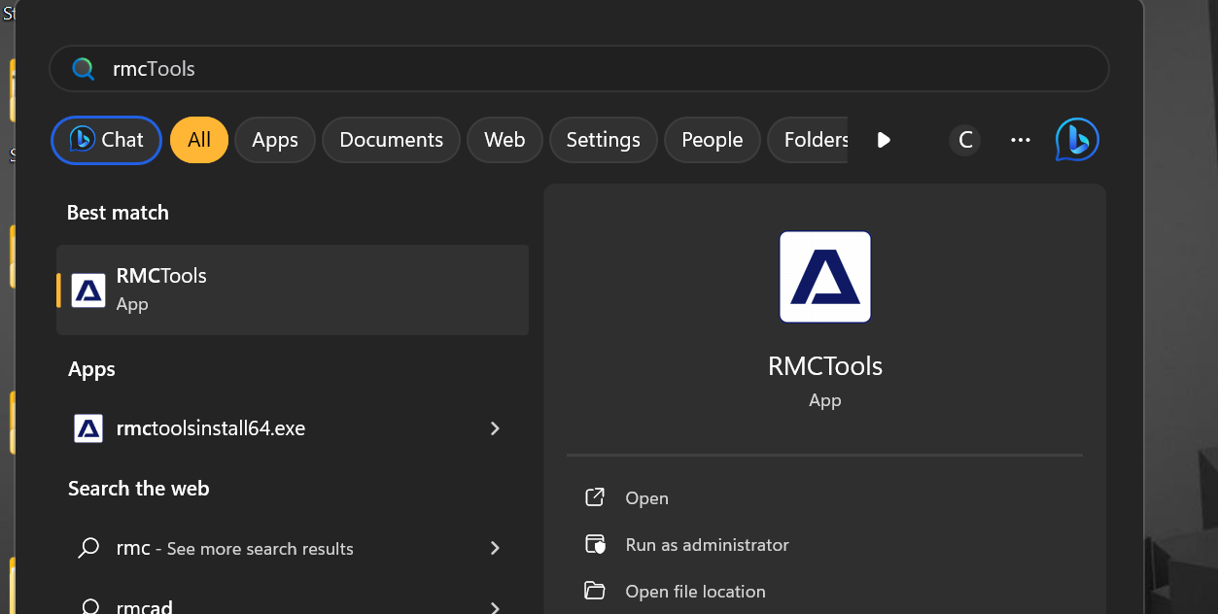The width and height of the screenshot is (1218, 614).
Task: Click the search magnifier icon in search box
Action: [85, 69]
